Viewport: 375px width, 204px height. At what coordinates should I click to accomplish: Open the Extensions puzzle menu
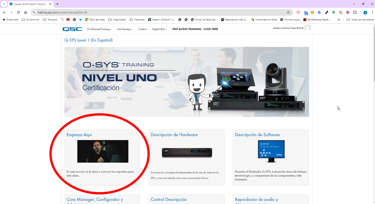355,12
